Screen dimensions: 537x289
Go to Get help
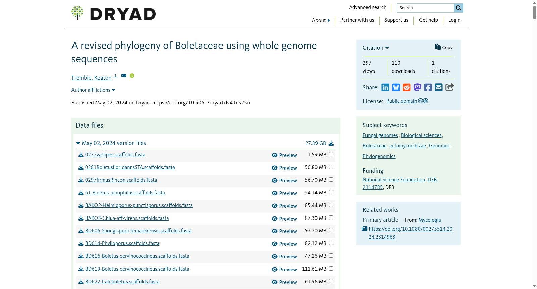pos(428,20)
